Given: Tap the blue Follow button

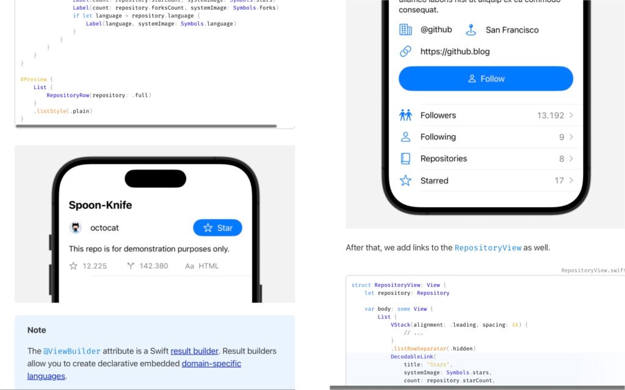Looking at the screenshot, I should pyautogui.click(x=486, y=79).
